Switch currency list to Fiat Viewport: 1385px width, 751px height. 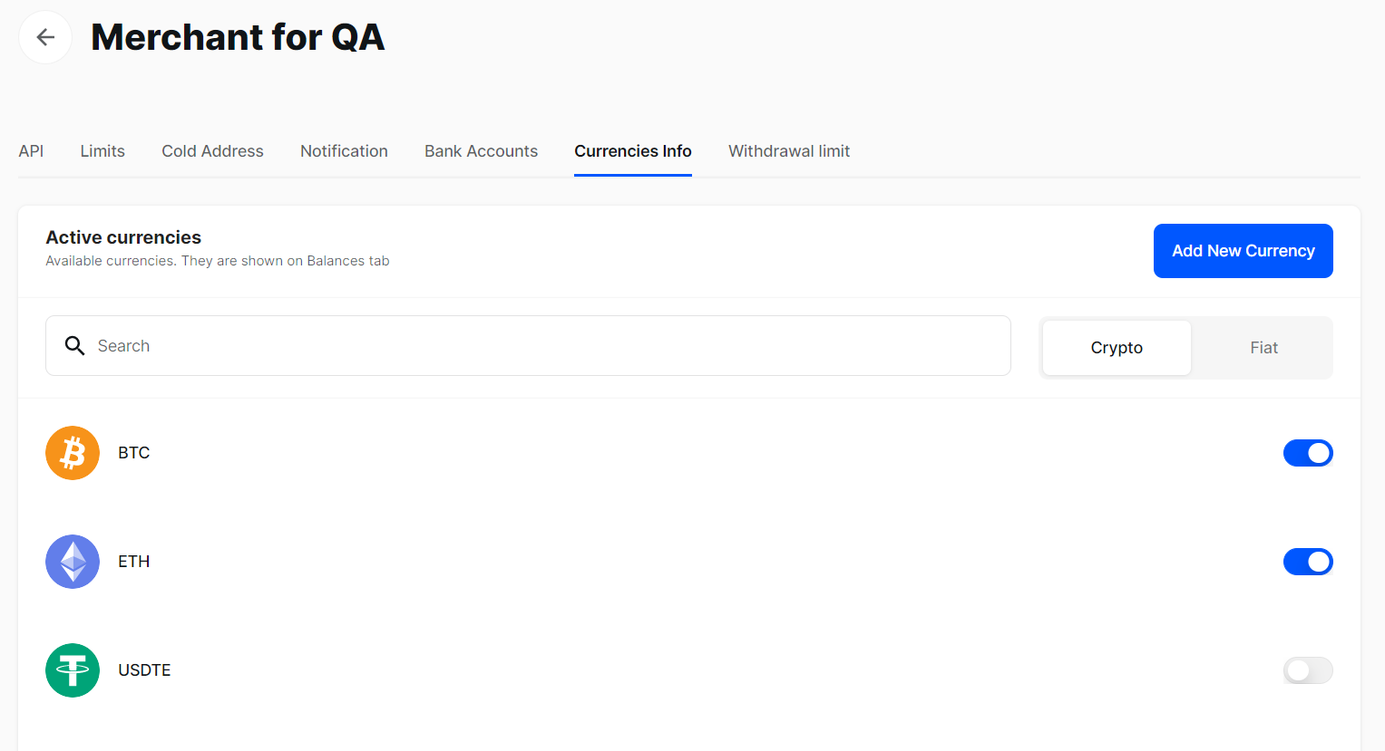tap(1263, 348)
